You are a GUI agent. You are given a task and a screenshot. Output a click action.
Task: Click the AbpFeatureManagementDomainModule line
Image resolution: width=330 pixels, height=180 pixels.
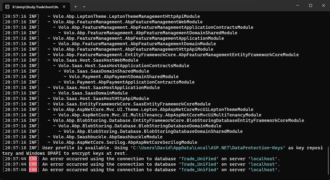[109, 44]
